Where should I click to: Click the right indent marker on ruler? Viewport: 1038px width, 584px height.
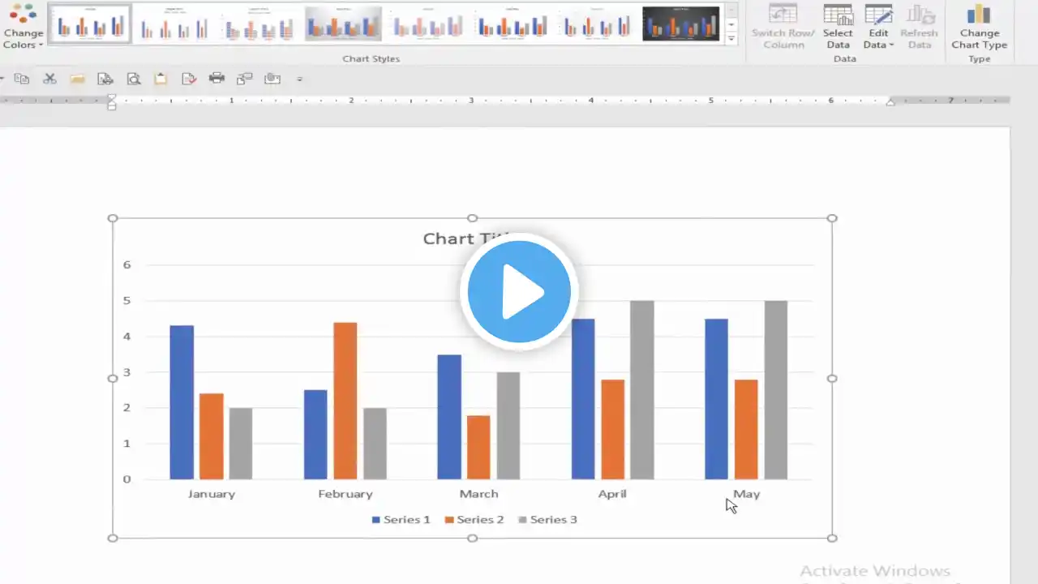(x=890, y=102)
